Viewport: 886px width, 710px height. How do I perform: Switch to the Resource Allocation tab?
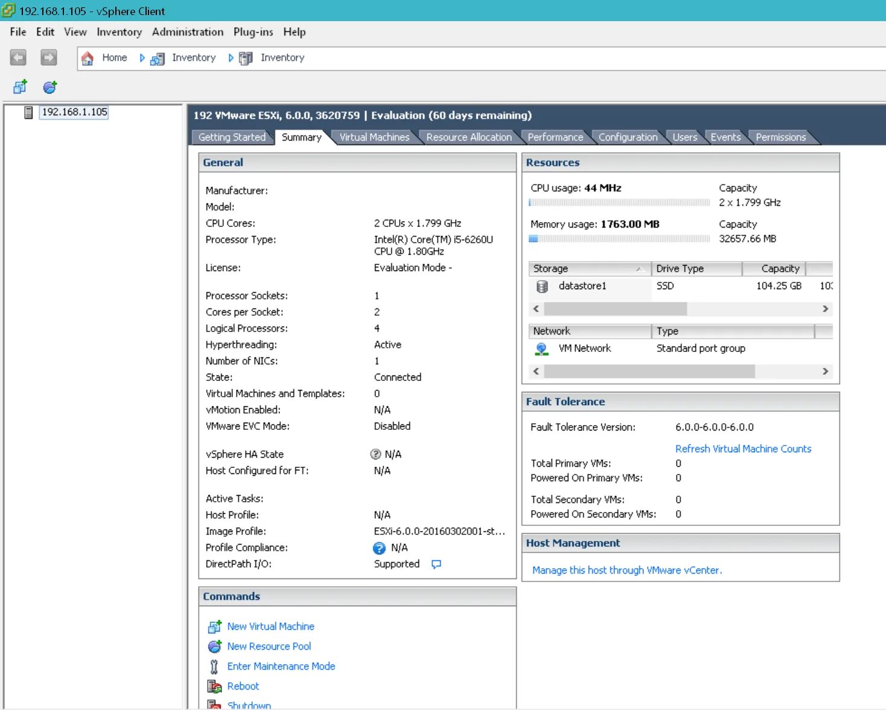469,138
